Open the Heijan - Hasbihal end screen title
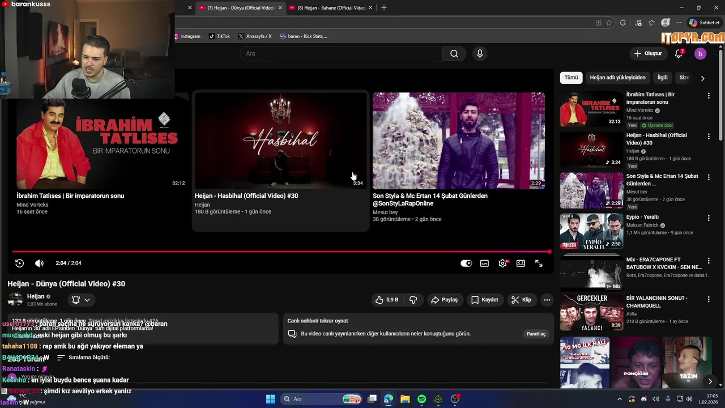The height and width of the screenshot is (408, 725). click(246, 196)
